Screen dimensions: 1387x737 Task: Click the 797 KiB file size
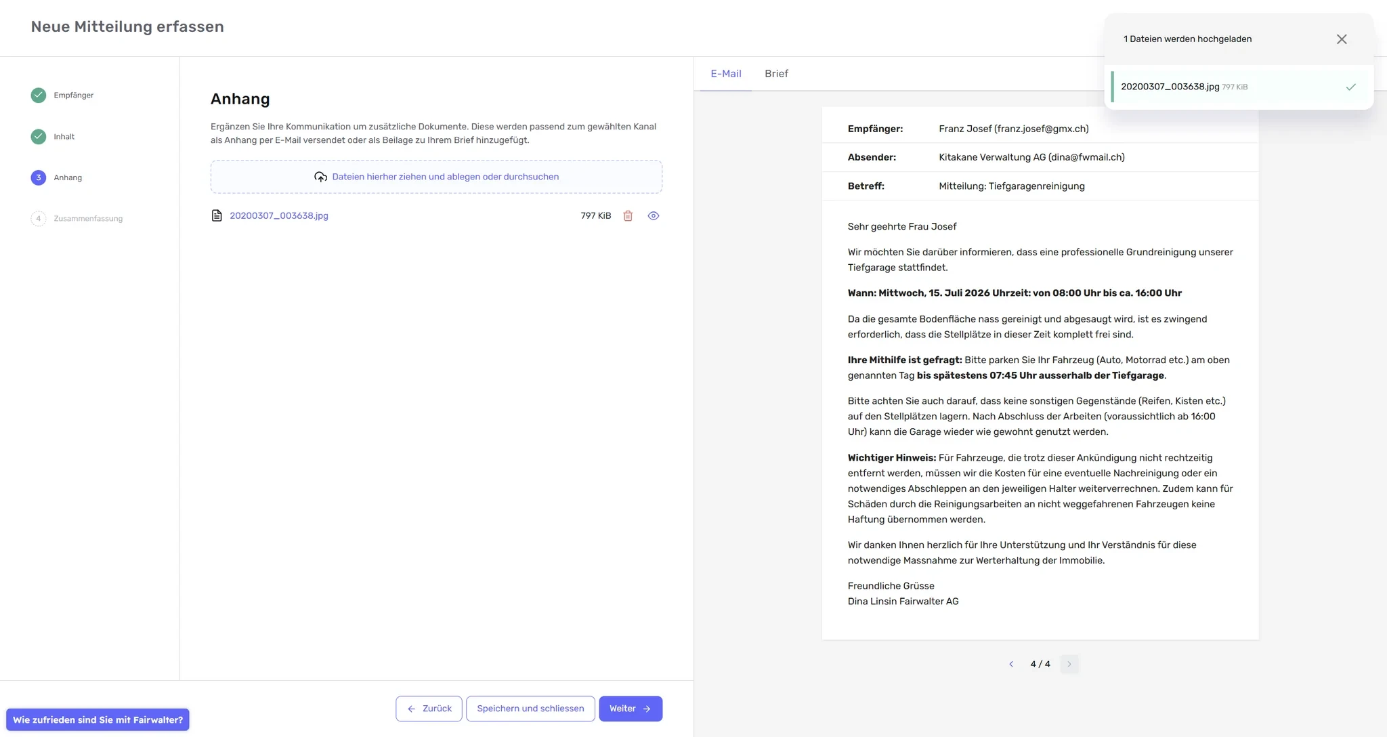(596, 215)
